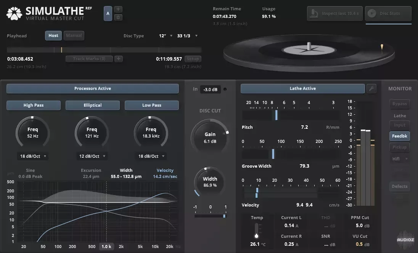Click the Pitch value 7.2
The height and width of the screenshot is (253, 418).
click(x=304, y=127)
